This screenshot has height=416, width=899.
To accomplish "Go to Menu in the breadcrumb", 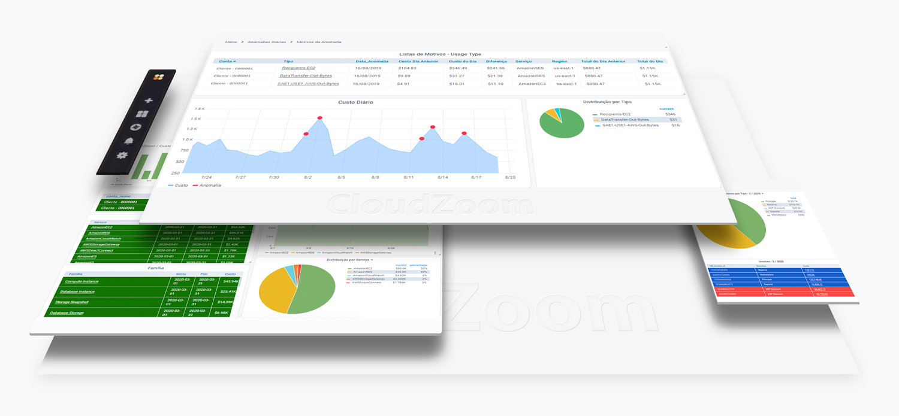I will click(231, 42).
